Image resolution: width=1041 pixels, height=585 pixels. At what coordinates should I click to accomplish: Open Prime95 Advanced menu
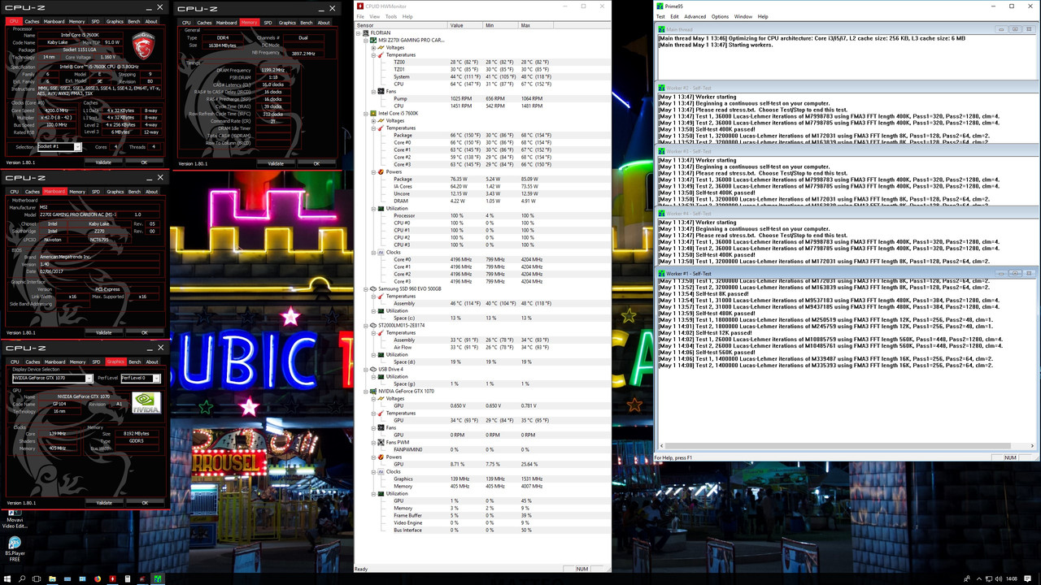695,16
